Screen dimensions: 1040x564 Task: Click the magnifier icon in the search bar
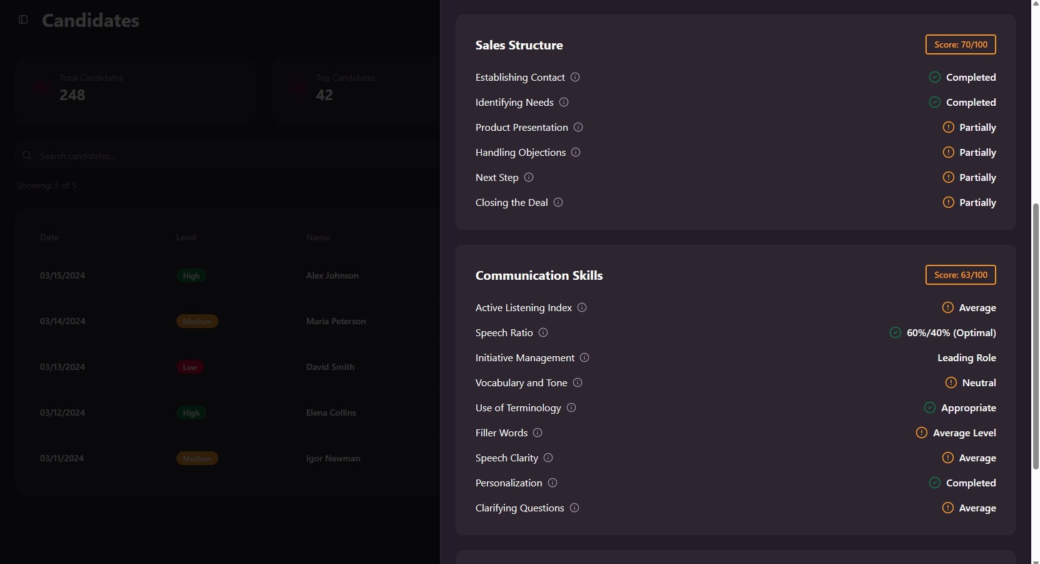coord(27,155)
